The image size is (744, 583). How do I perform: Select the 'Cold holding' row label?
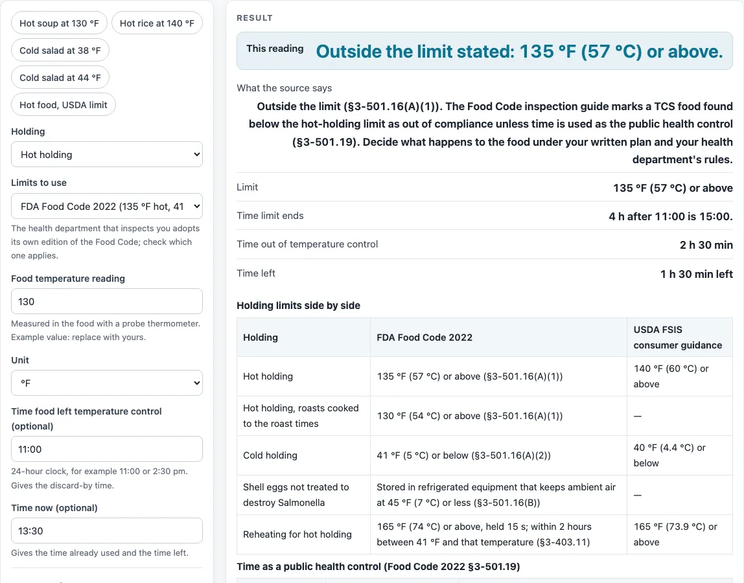(304, 455)
